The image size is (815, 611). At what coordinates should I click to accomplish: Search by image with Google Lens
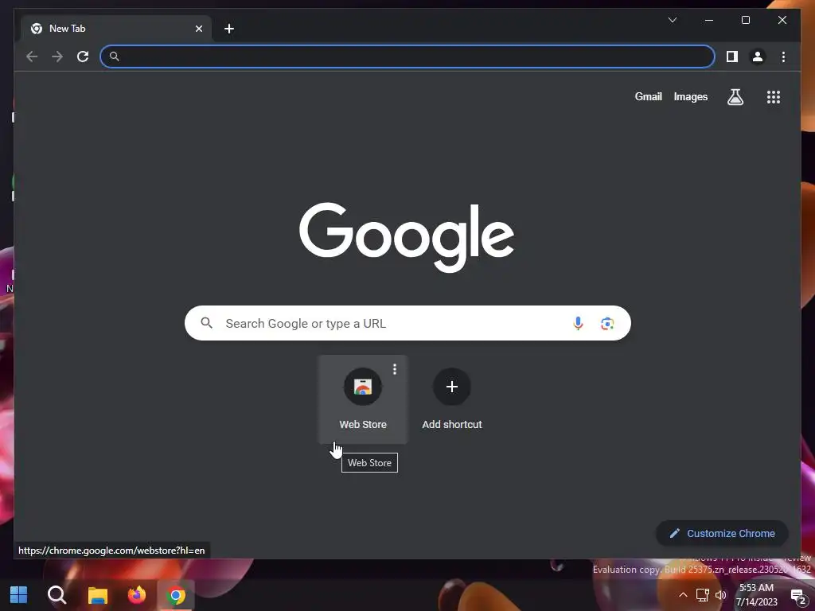coord(607,324)
